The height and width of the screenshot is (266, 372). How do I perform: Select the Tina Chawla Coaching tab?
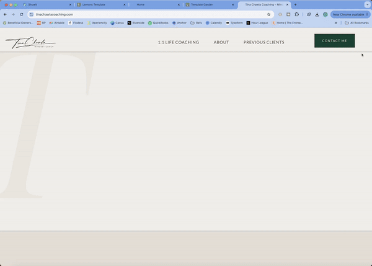tap(264, 4)
